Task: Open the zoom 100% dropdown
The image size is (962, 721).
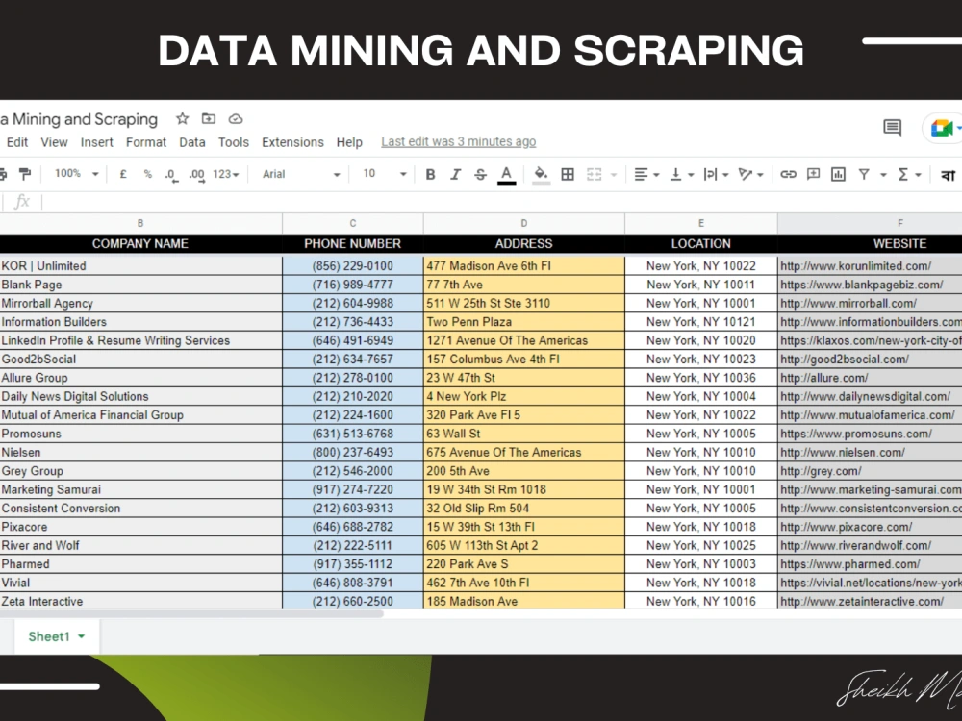Action: click(x=76, y=173)
